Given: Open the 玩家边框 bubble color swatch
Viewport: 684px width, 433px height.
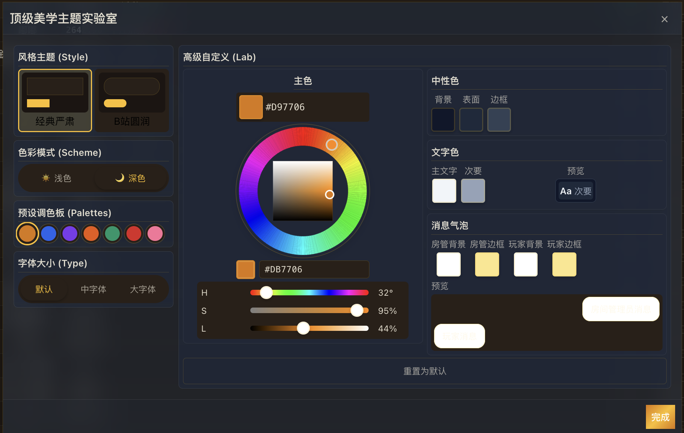Looking at the screenshot, I should (564, 264).
